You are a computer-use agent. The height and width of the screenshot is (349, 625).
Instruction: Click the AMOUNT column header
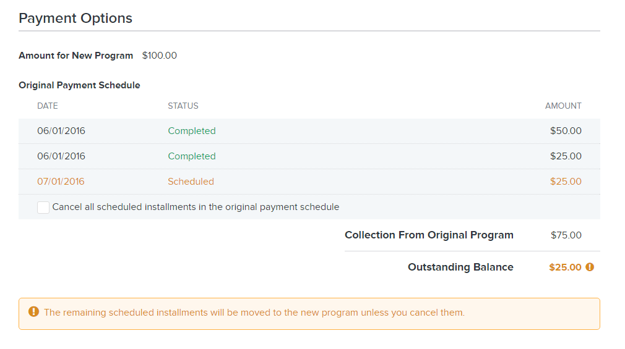(563, 106)
